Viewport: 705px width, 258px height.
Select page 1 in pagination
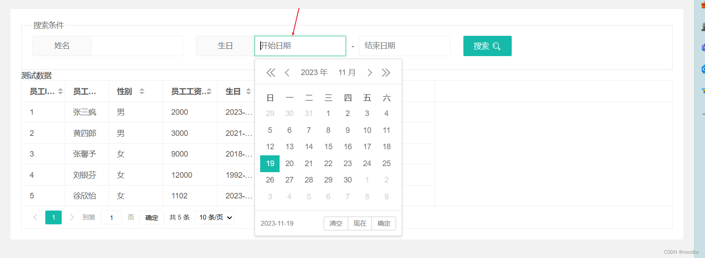pos(54,217)
